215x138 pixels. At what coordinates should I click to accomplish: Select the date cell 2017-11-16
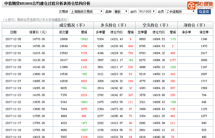(x=13, y=130)
